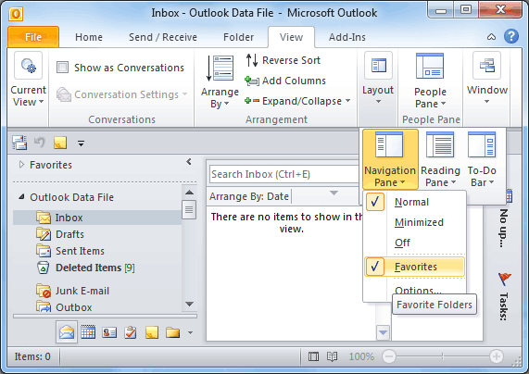The height and width of the screenshot is (374, 529).
Task: Turn Off the navigation pane
Action: [x=402, y=243]
